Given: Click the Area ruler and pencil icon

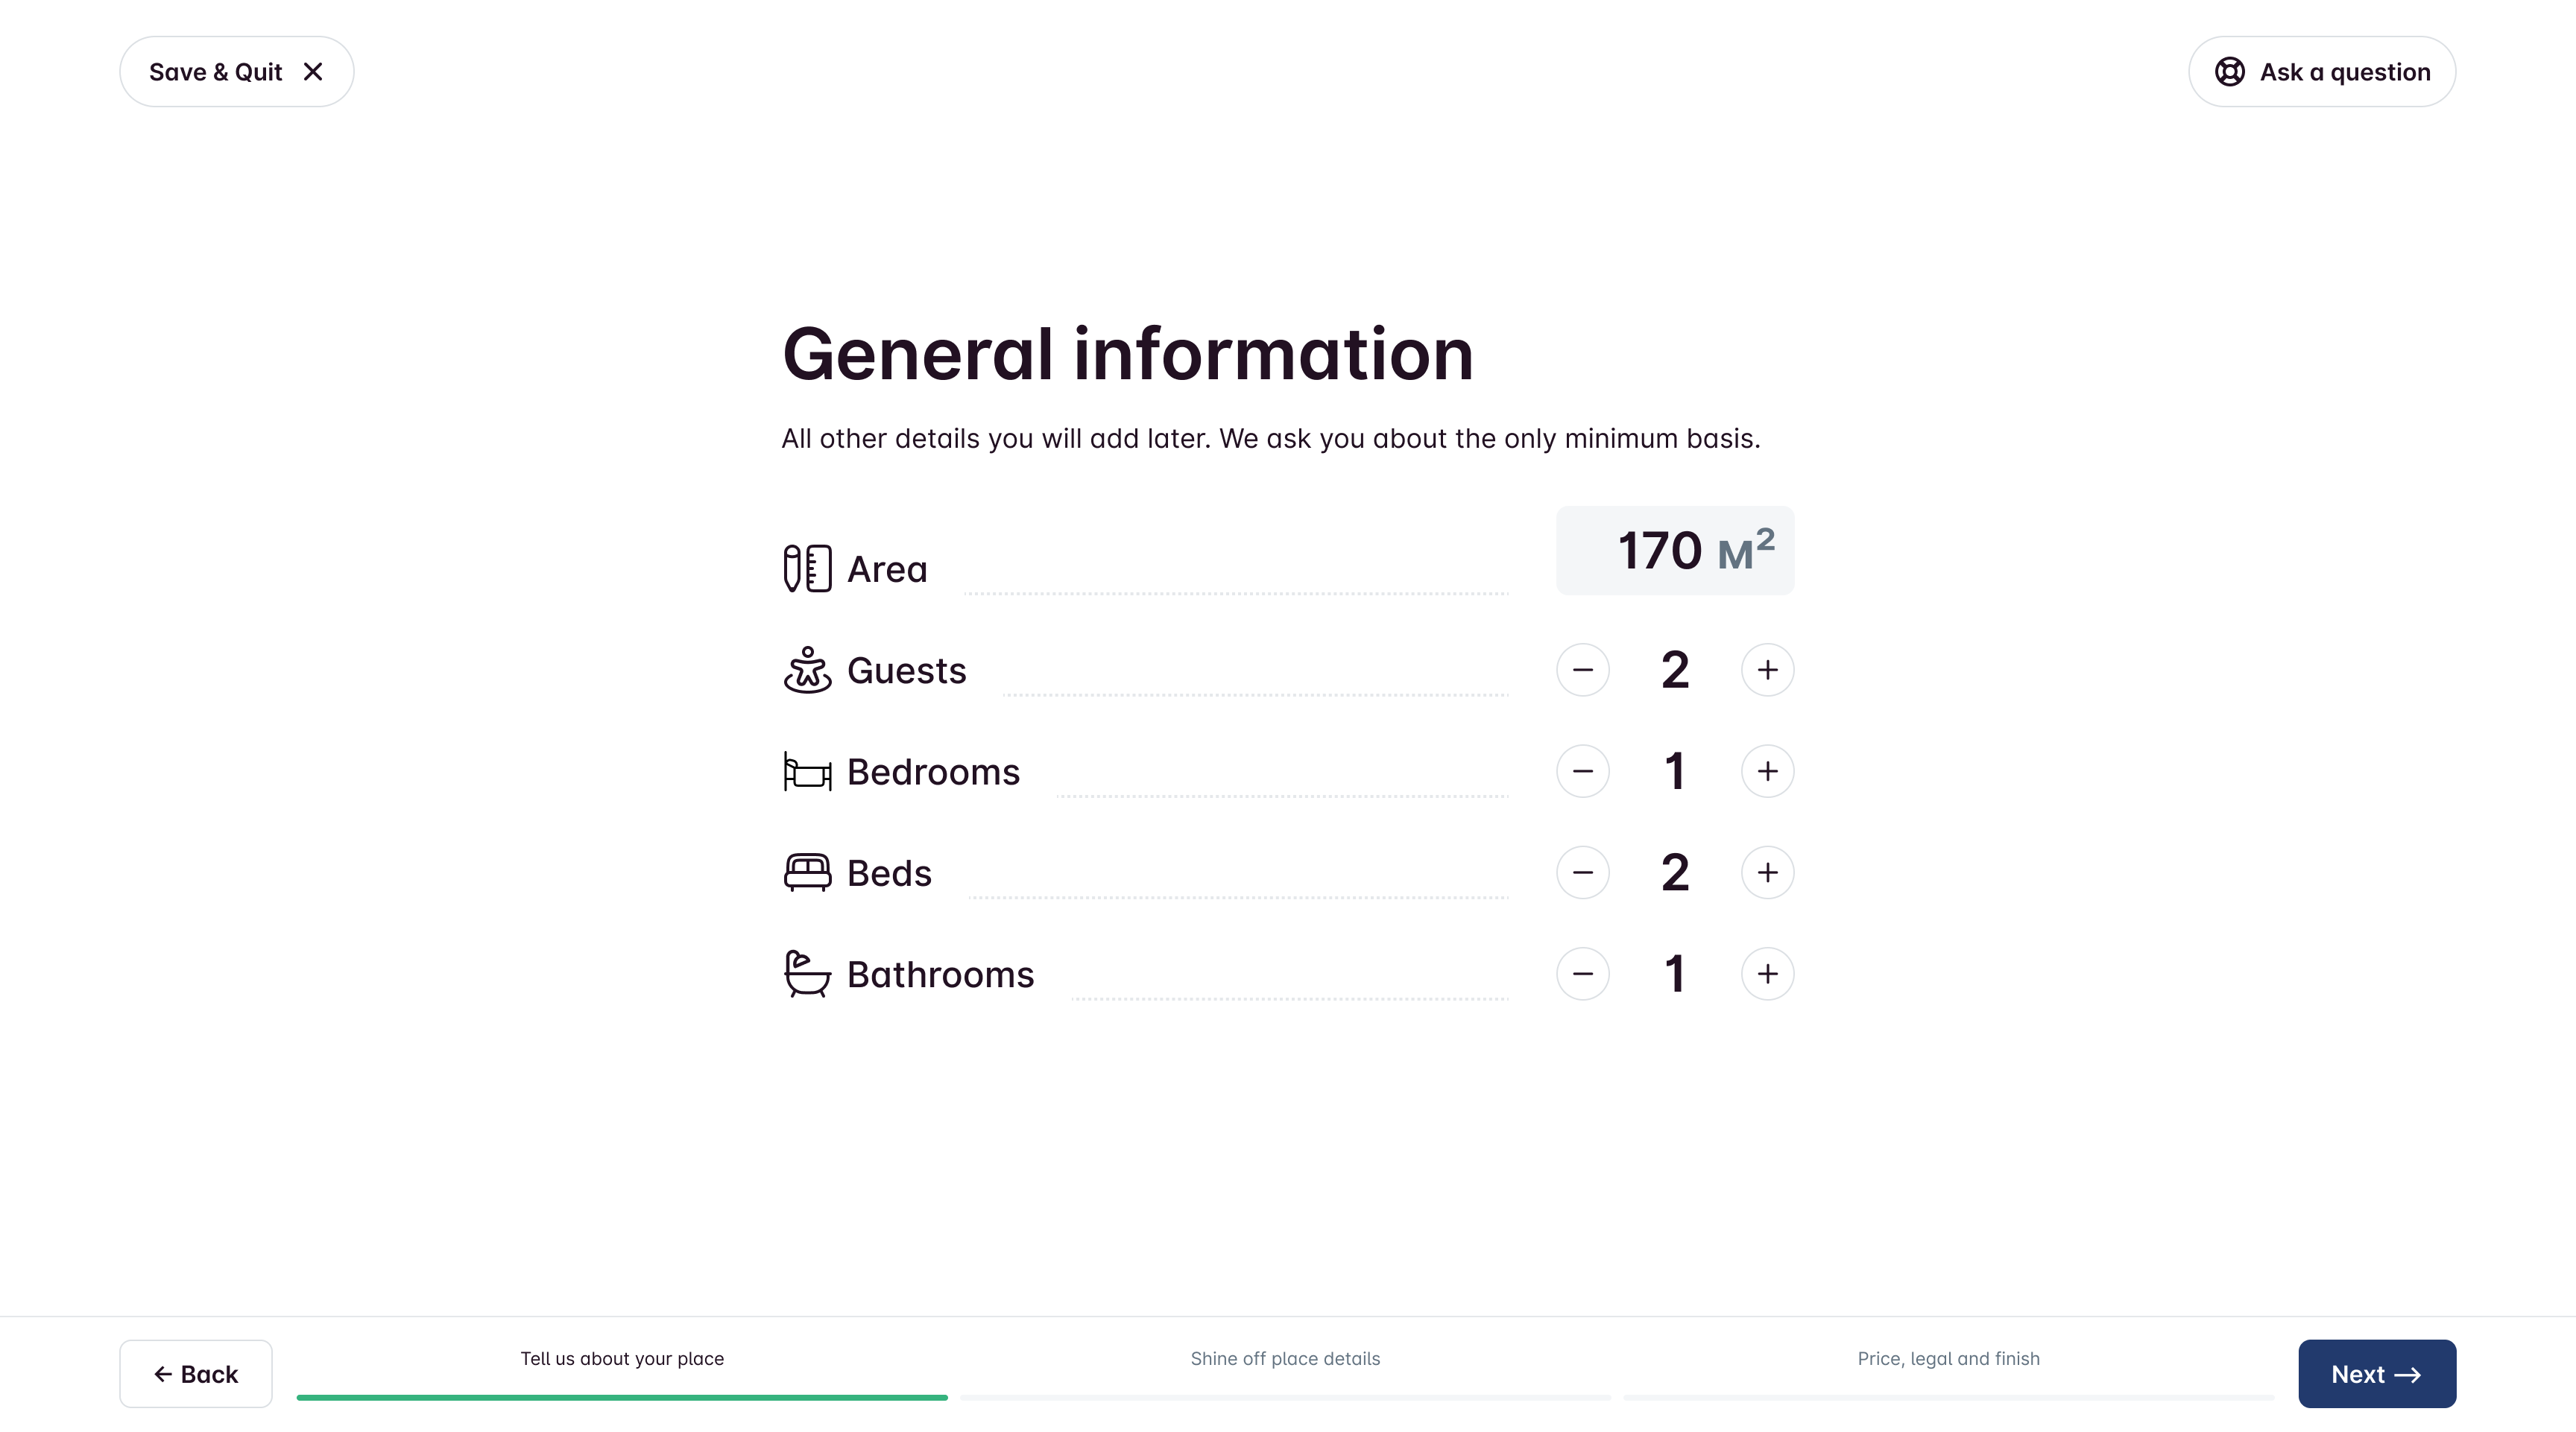Looking at the screenshot, I should pos(807,568).
